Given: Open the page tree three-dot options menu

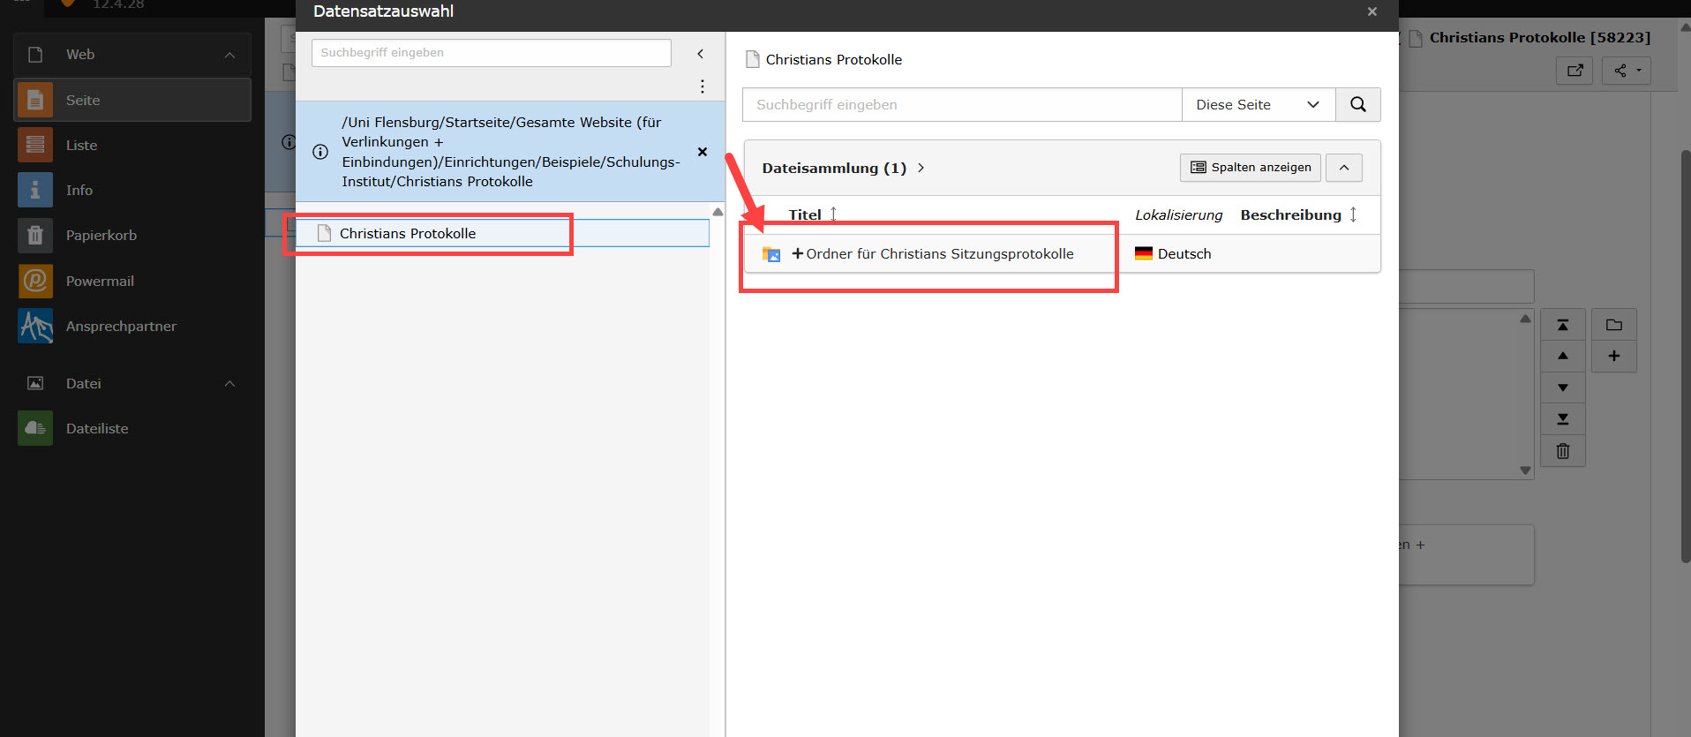Looking at the screenshot, I should pos(702,86).
